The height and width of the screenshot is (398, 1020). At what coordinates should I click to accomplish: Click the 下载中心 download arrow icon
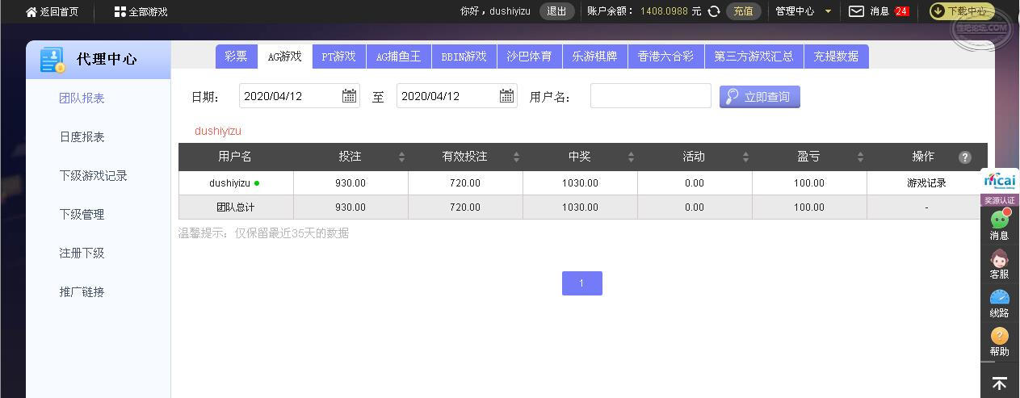tap(938, 11)
